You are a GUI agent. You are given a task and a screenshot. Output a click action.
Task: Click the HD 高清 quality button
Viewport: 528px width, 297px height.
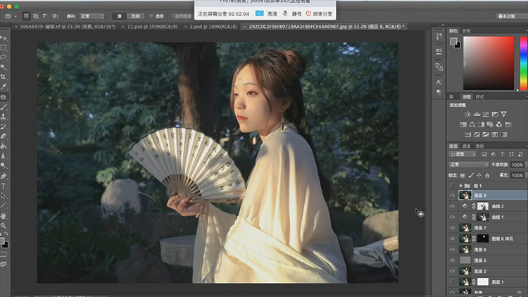click(x=266, y=14)
